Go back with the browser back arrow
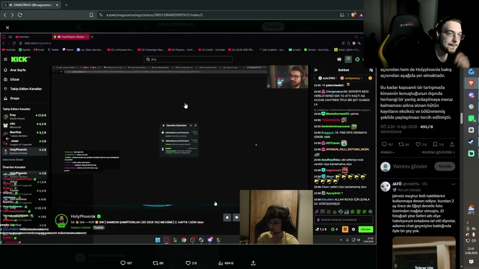 pos(5,15)
